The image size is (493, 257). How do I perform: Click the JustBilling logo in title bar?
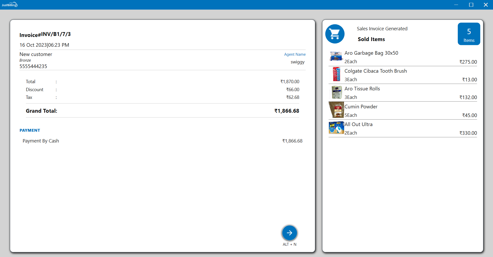(x=10, y=5)
